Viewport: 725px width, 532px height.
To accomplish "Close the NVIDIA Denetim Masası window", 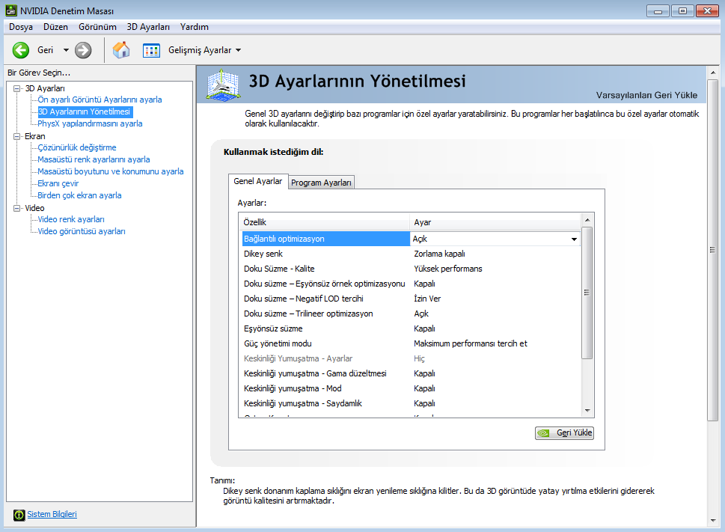I will point(708,10).
